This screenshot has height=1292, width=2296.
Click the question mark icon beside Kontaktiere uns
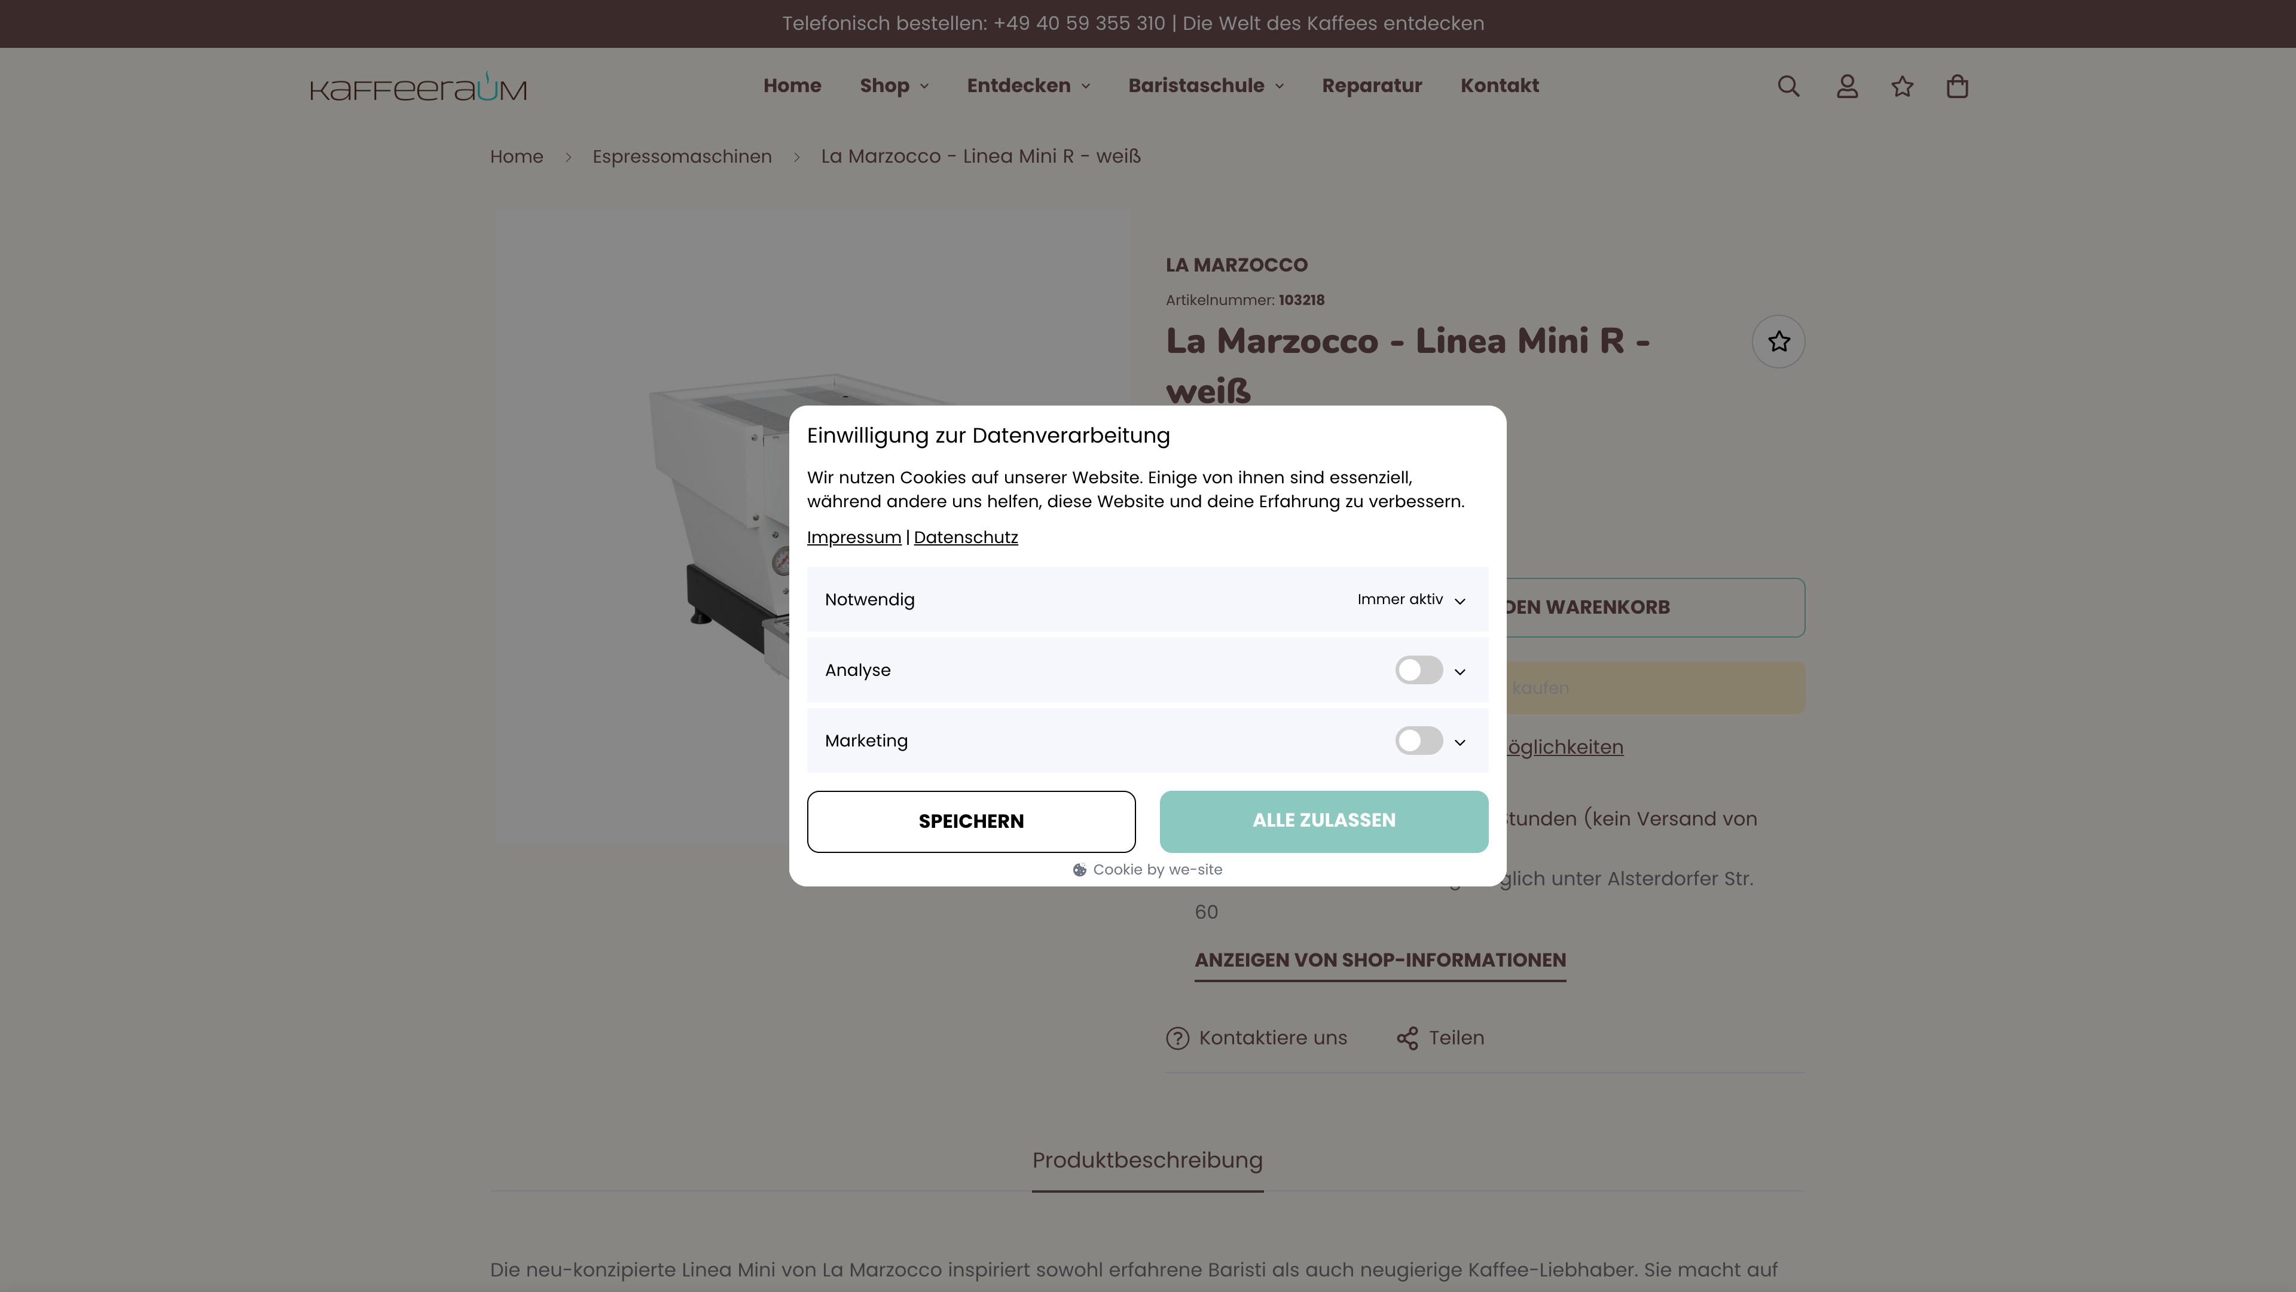tap(1178, 1038)
